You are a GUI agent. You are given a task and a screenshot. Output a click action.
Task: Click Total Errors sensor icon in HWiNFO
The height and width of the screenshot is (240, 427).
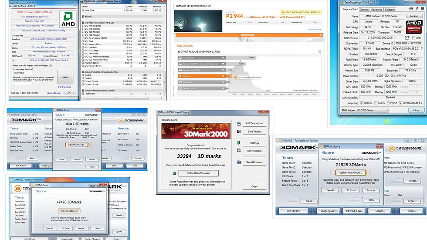[83, 94]
